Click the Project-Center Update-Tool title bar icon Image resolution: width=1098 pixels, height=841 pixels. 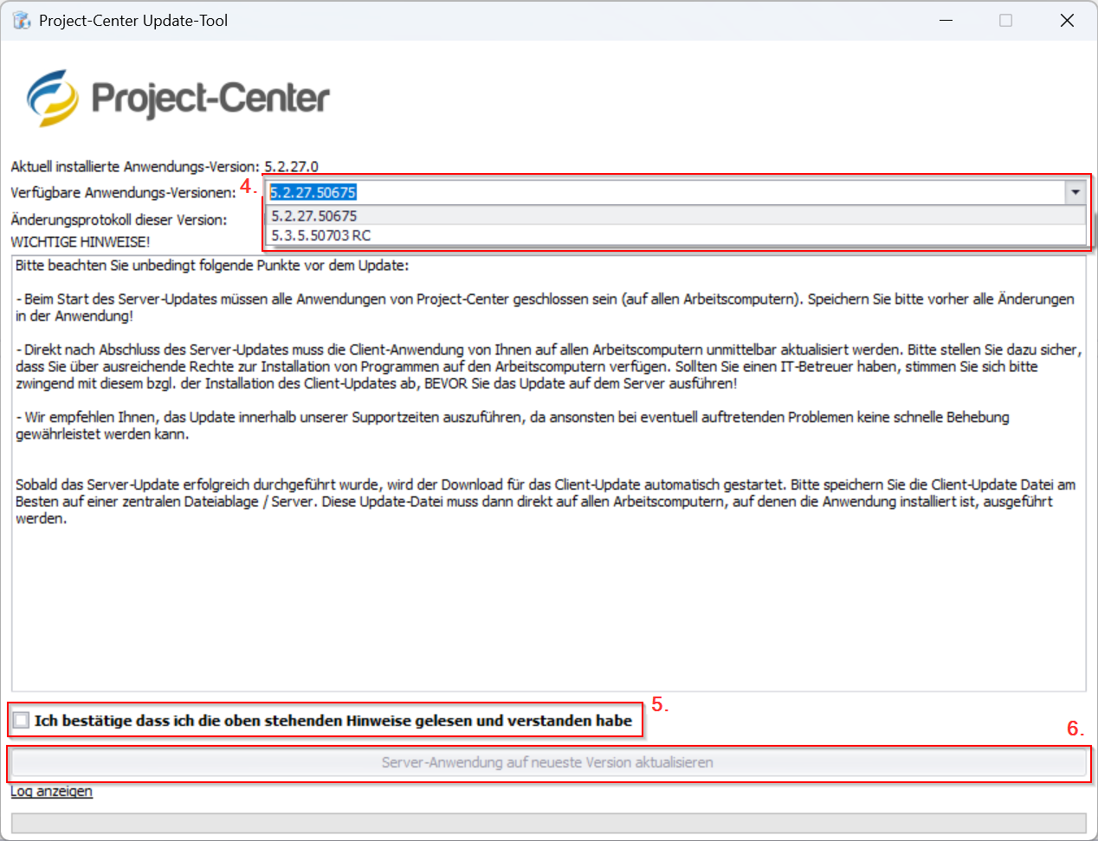[21, 20]
